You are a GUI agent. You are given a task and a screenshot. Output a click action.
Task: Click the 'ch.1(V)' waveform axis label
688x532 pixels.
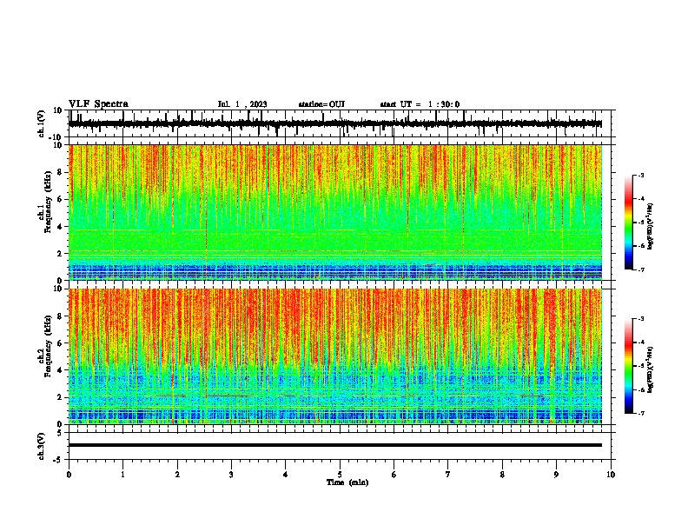pyautogui.click(x=42, y=123)
